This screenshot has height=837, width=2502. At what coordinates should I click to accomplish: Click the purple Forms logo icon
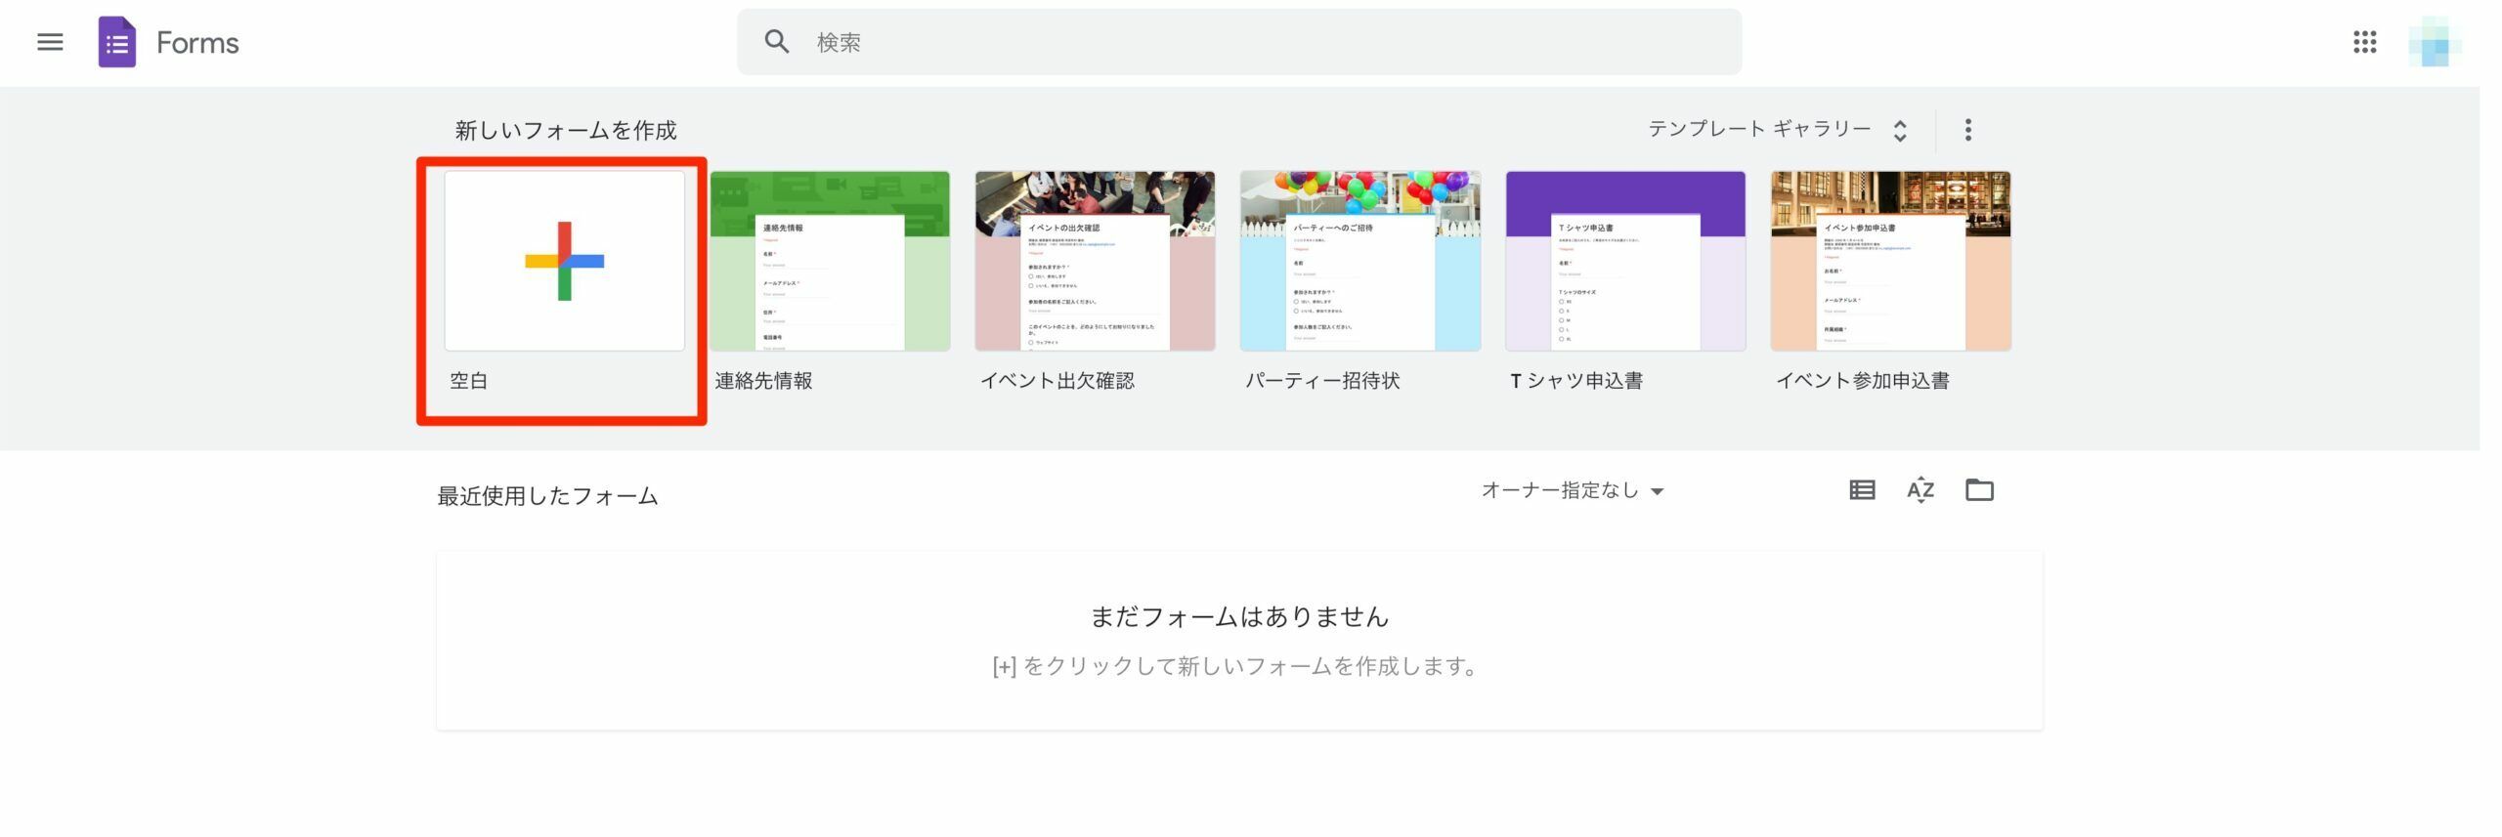pyautogui.click(x=116, y=42)
